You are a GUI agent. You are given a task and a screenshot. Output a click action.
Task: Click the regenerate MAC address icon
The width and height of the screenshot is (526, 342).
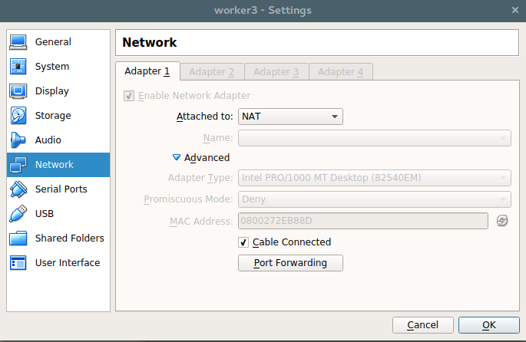click(x=502, y=221)
